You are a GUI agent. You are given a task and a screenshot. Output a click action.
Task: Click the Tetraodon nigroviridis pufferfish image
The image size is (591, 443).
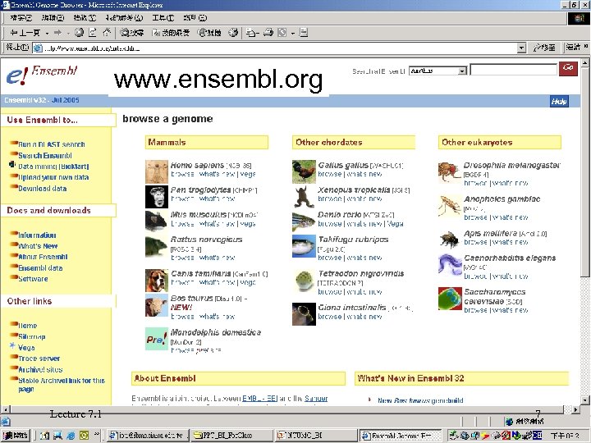304,281
